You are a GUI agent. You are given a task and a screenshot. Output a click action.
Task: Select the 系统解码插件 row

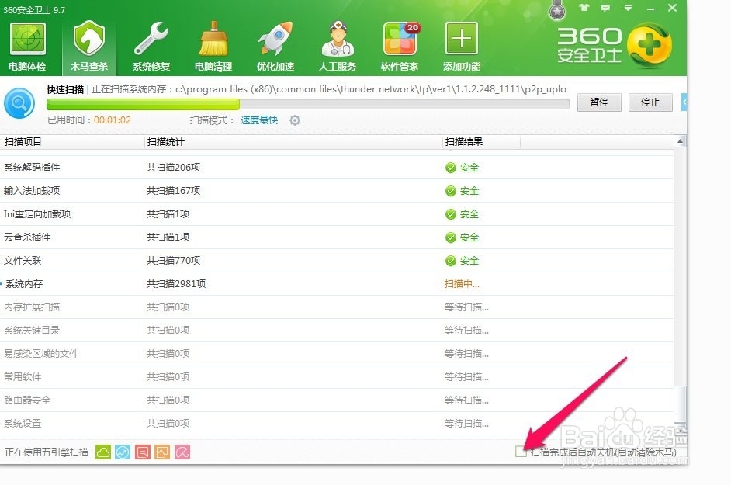337,168
